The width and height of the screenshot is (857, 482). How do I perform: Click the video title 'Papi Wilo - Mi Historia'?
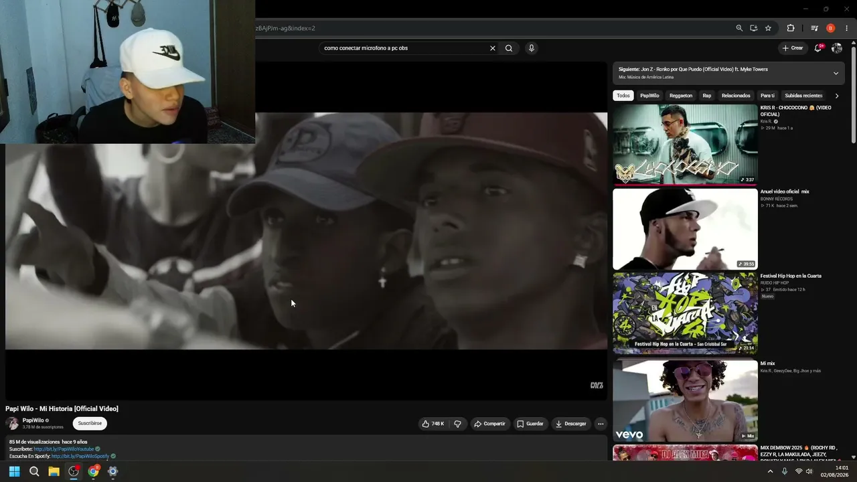point(62,408)
